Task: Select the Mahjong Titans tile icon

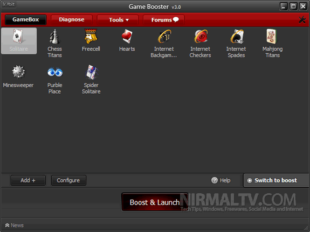Action: [x=272, y=36]
